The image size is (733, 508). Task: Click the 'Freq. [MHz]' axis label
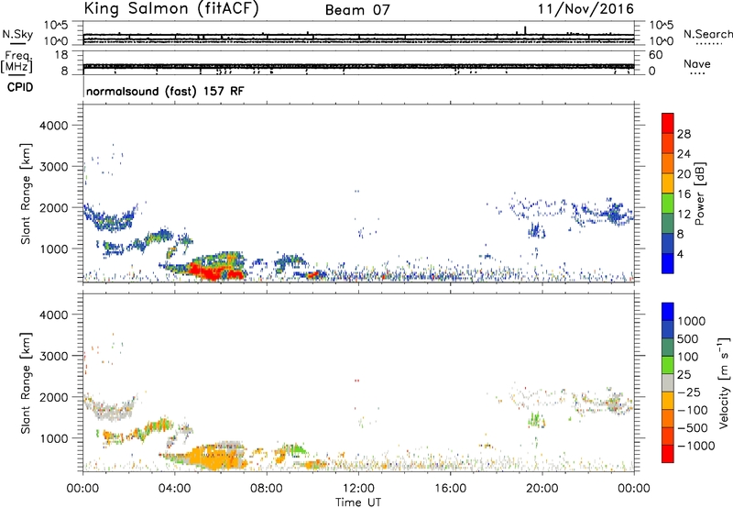pos(17,62)
